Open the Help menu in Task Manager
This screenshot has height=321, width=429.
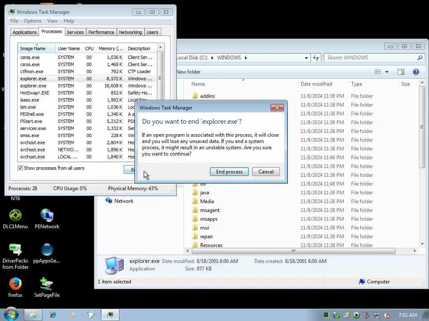pyautogui.click(x=69, y=21)
